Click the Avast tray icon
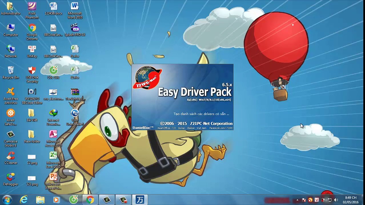Viewport: 365px width, 205px height. tap(310, 200)
